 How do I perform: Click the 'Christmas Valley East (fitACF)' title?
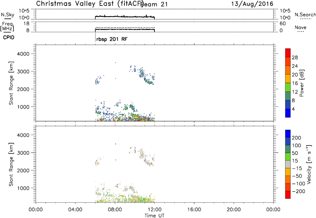[x=90, y=4]
